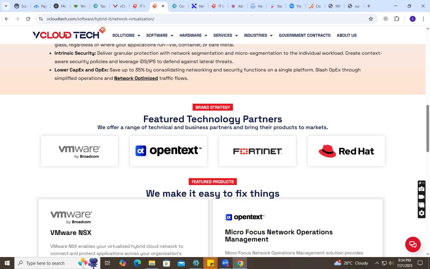The width and height of the screenshot is (430, 269).
Task: Select the Fortinet partner card
Action: click(x=257, y=151)
